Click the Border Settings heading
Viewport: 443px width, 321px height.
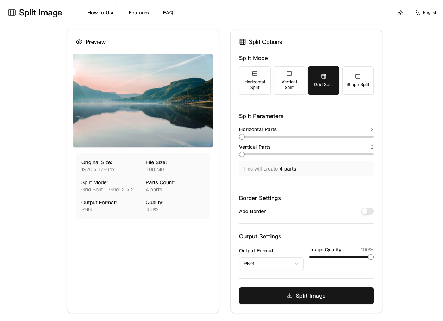pos(260,198)
